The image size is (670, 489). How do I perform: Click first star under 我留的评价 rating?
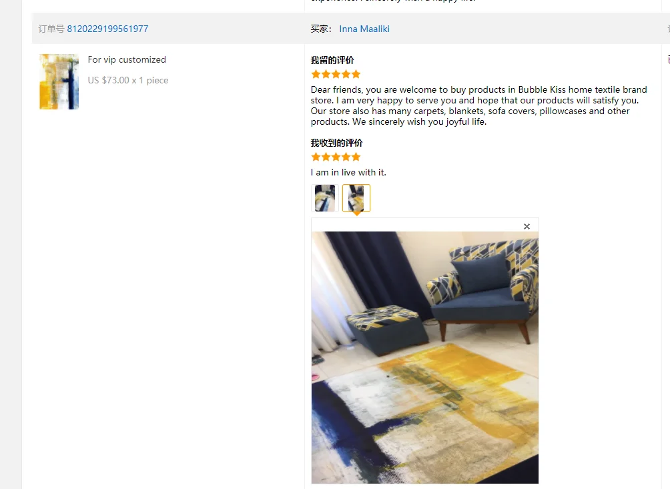(x=316, y=74)
